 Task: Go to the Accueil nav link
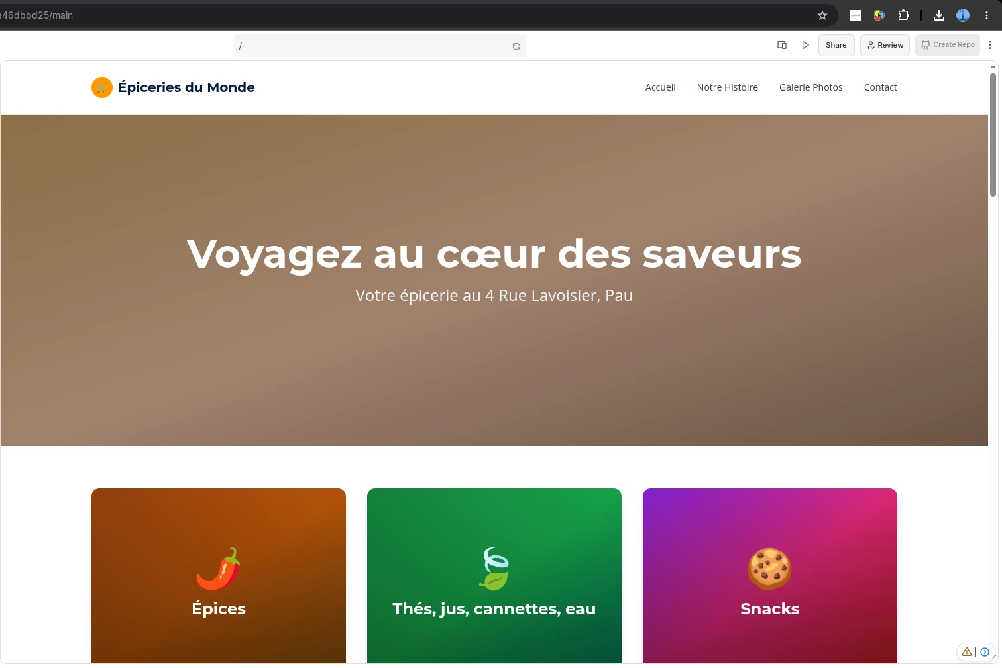click(661, 87)
